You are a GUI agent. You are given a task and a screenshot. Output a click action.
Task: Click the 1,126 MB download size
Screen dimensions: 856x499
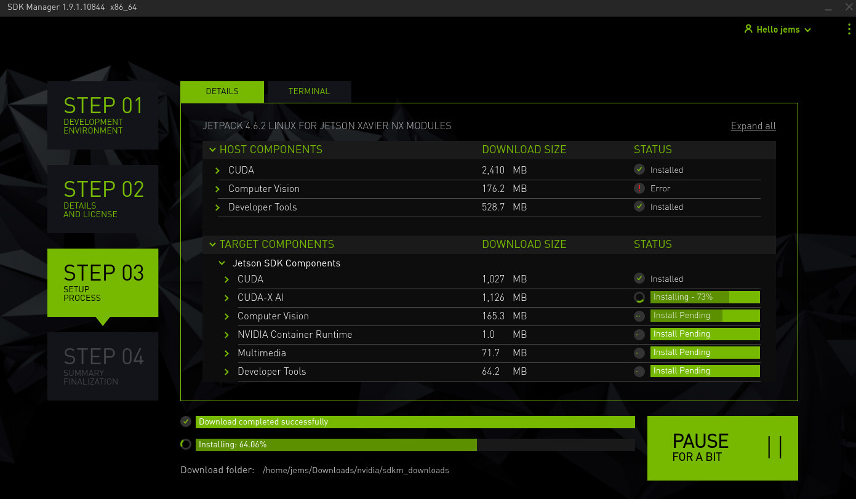click(504, 298)
